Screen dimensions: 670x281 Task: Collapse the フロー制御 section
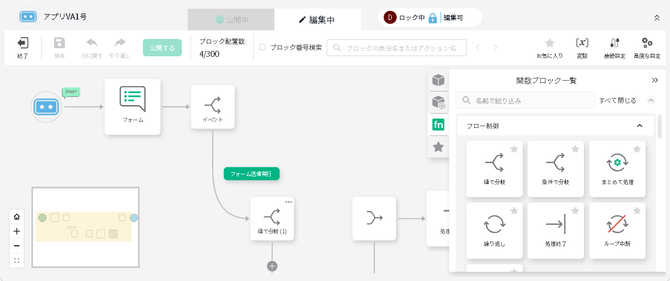(x=639, y=126)
